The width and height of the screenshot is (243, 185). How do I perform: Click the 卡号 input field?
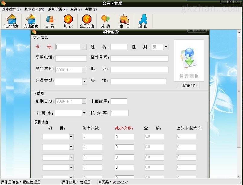68,47
